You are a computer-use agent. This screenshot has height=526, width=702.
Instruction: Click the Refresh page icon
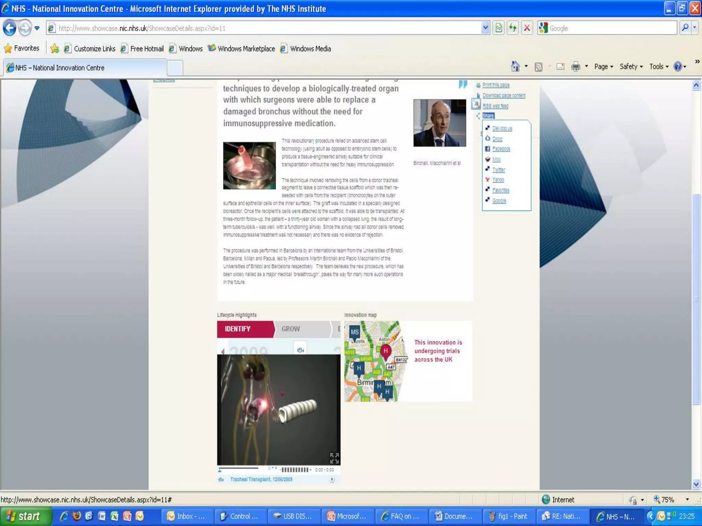(513, 28)
